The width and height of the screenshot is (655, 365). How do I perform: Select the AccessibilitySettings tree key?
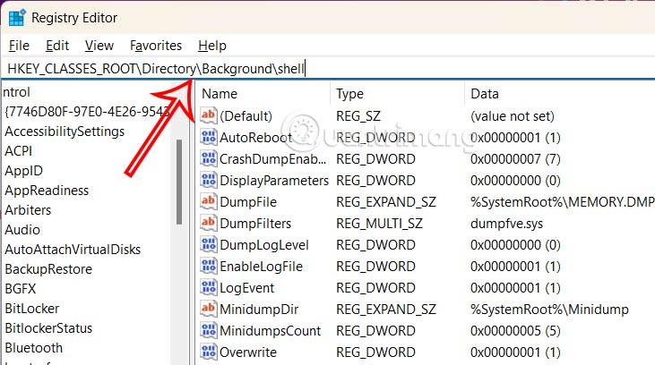click(65, 132)
